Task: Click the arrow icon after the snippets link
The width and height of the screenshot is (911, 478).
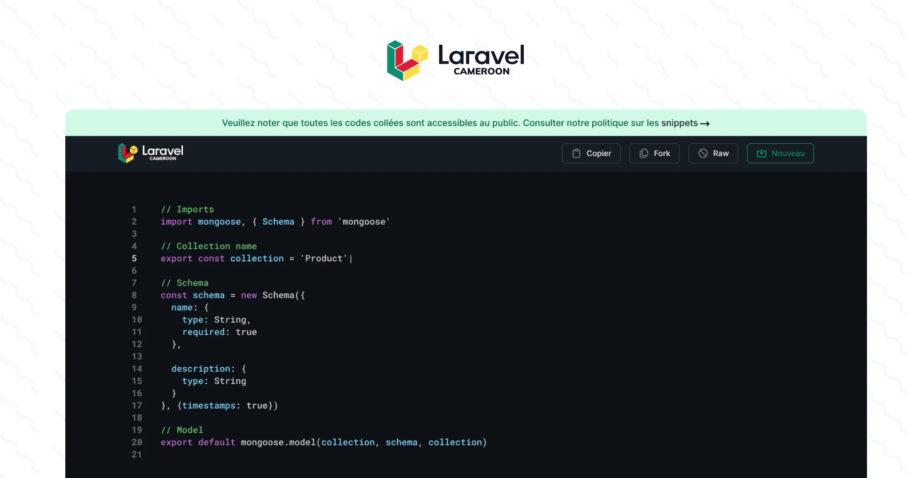Action: (705, 123)
